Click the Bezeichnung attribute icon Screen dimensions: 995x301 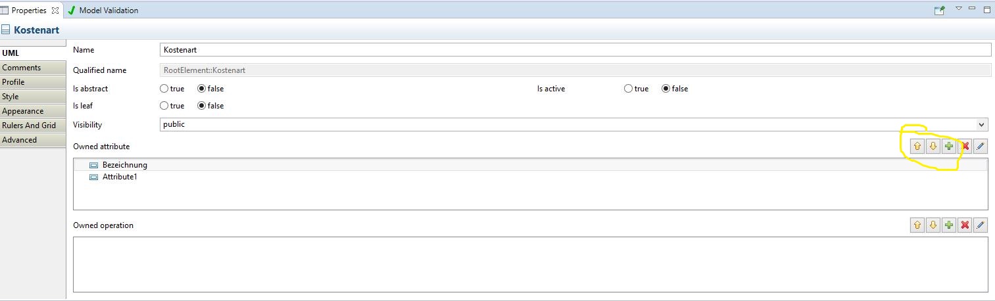point(93,165)
